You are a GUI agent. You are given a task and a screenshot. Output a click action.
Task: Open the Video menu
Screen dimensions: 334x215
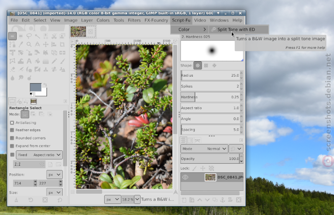coord(200,20)
